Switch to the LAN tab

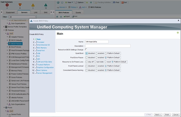tap(36, 13)
